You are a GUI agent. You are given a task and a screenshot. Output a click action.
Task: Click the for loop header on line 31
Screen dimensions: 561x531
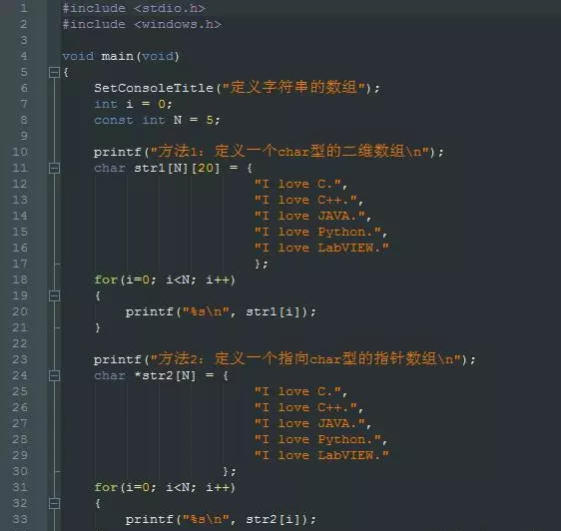tap(165, 487)
